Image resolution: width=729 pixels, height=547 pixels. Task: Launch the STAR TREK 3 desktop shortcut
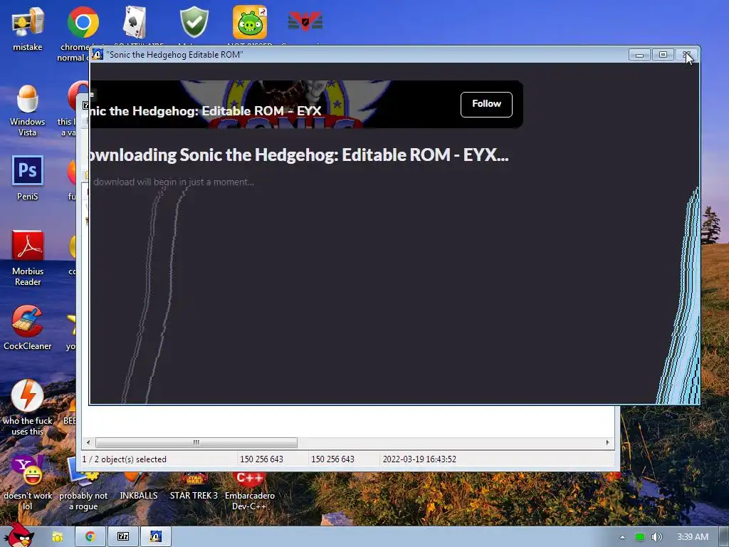tap(194, 496)
